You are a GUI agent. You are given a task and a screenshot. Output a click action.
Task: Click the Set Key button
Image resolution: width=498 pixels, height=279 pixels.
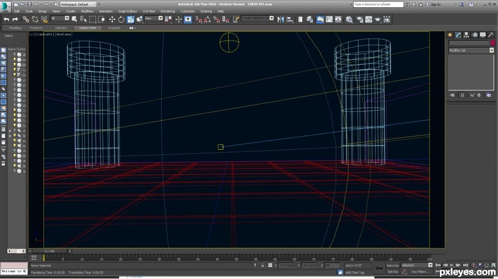tap(393, 272)
